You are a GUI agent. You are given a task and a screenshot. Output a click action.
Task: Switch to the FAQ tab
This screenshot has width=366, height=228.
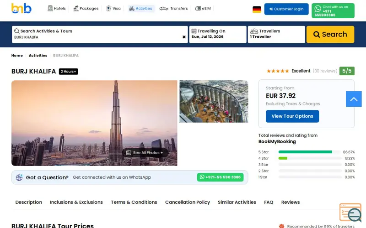[269, 202]
